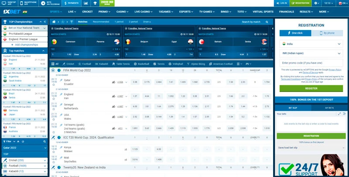Click the promo code input field
This screenshot has width=349, height=177.
click(x=311, y=63)
